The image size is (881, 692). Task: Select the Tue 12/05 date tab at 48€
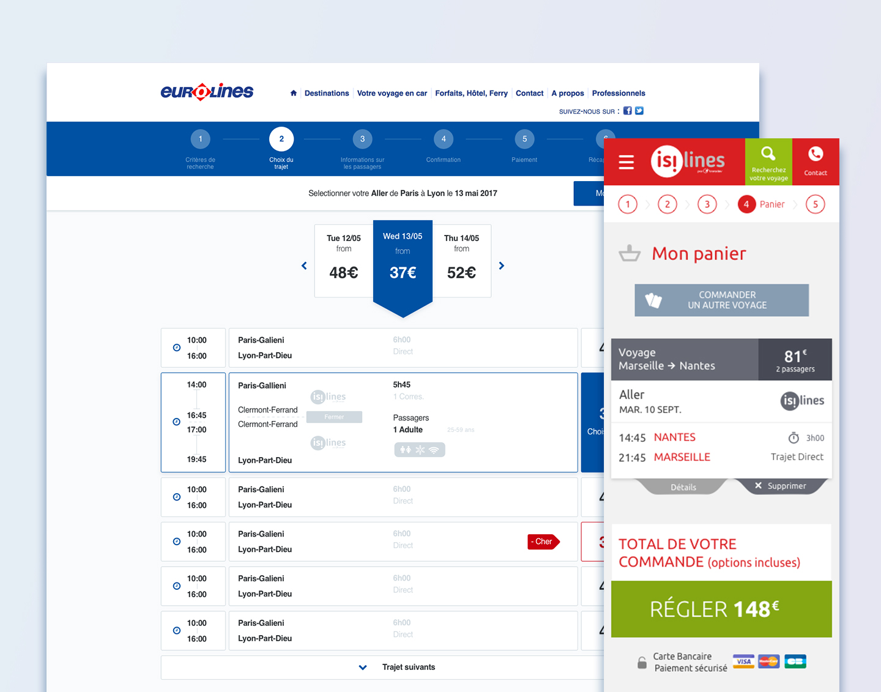[344, 261]
